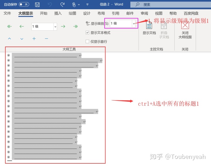Viewport: 211px width, 166px height.
Task: Click the 显示级别 show-level icon
Action: click(x=88, y=23)
